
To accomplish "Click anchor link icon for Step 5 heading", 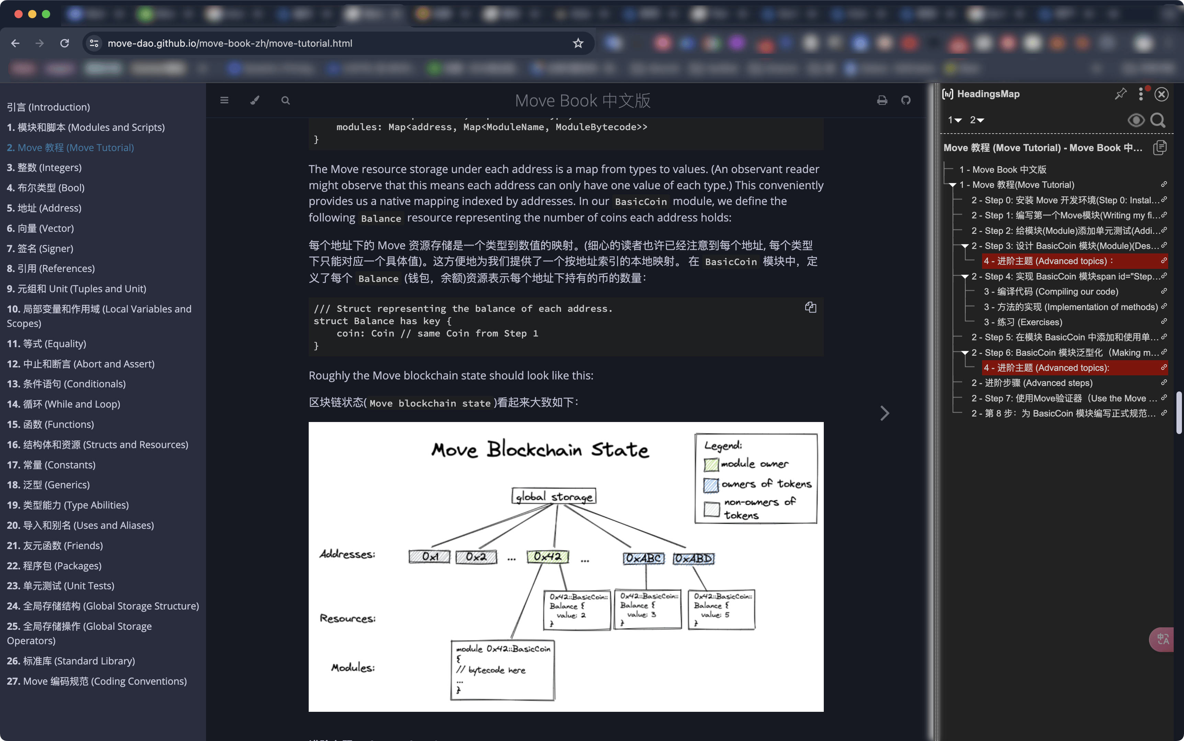I will [x=1164, y=337].
